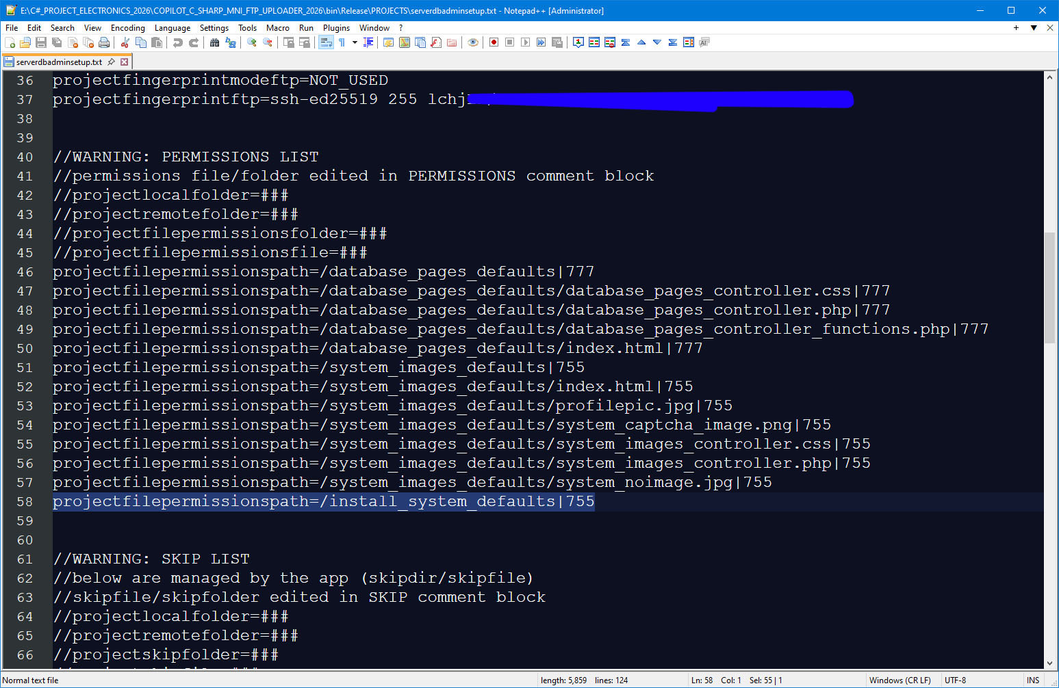Start macro recording with red dot icon

pyautogui.click(x=494, y=42)
